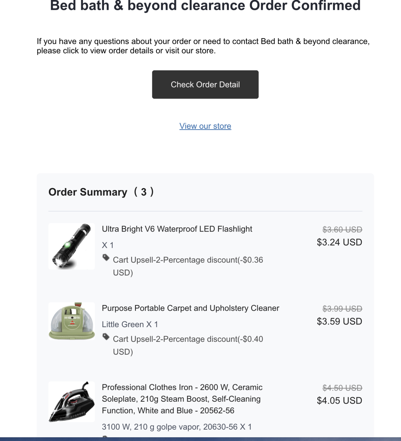This screenshot has width=401, height=441.
Task: Click the Little Green X 1 variant text
Action: point(130,324)
